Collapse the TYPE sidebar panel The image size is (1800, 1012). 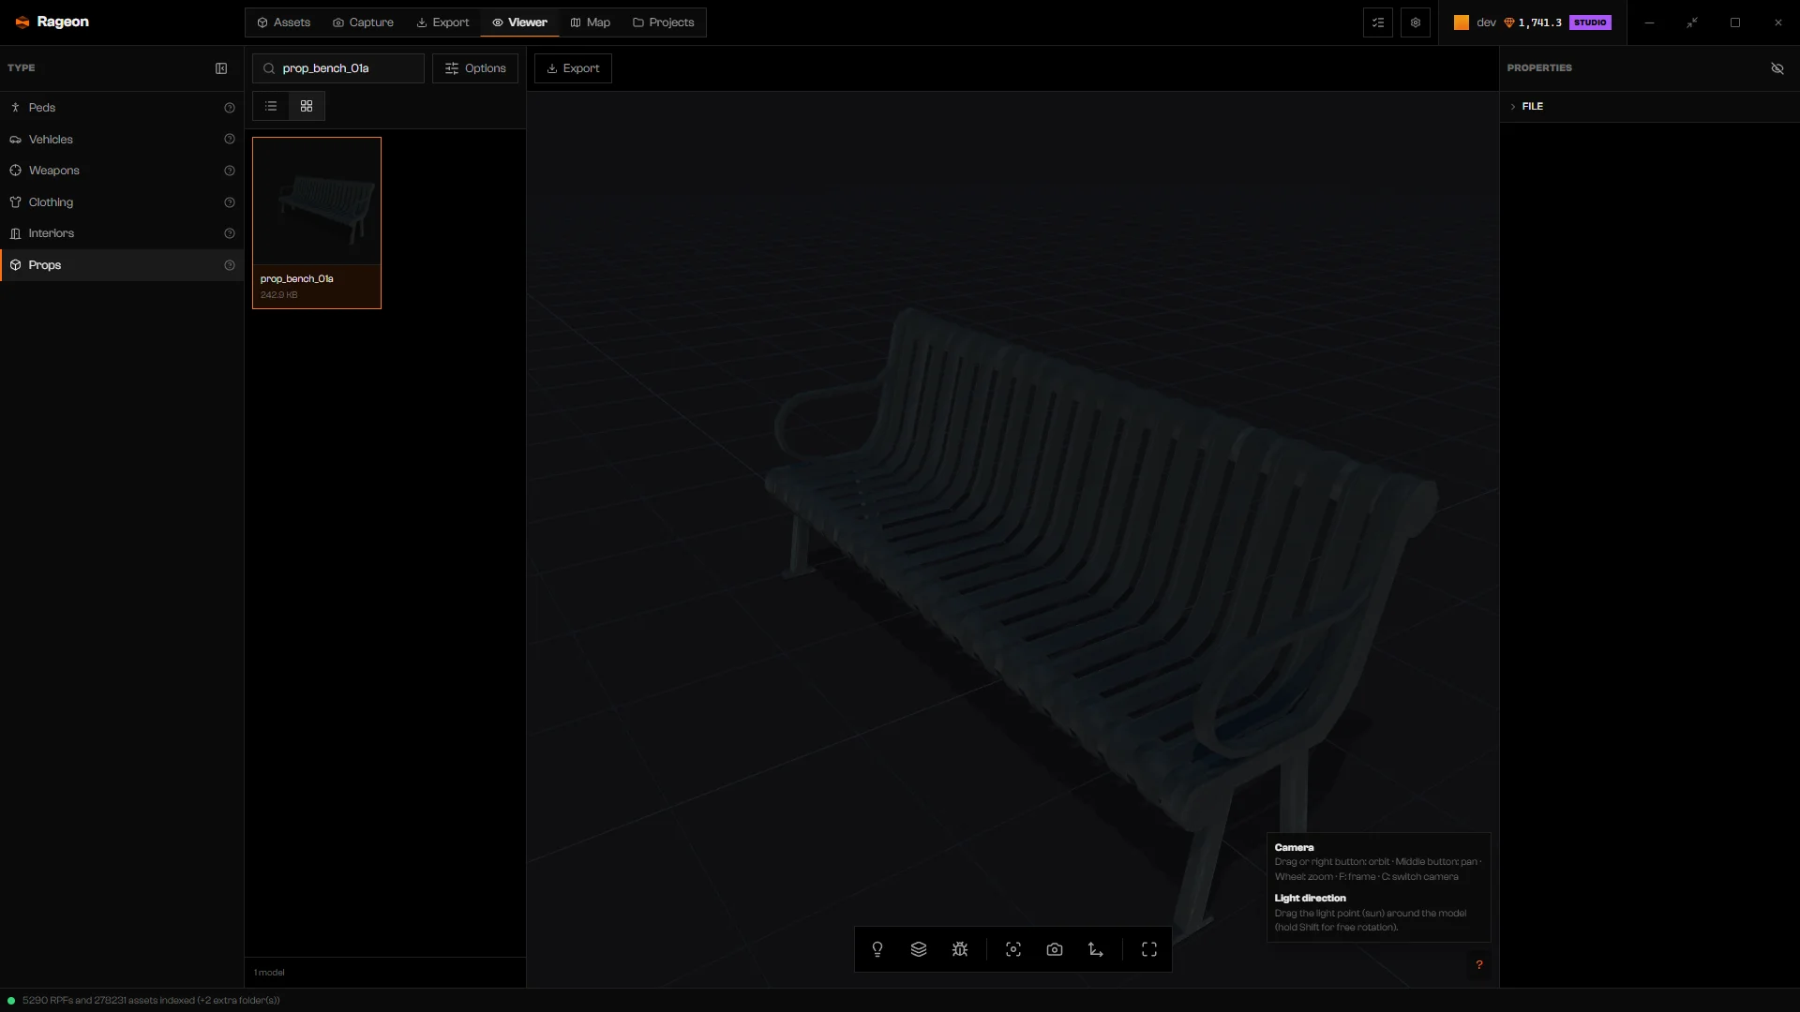[x=221, y=68]
